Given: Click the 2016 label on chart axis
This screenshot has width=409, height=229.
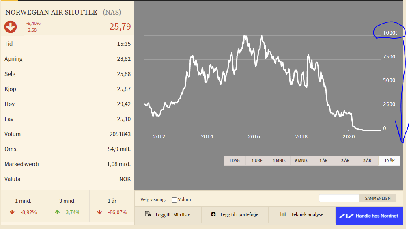Looking at the screenshot, I should tap(254, 136).
